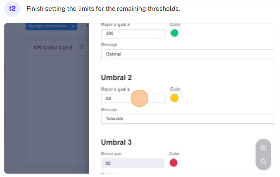Click the step 12 number badge
This screenshot has height=177, width=280.
(x=12, y=9)
